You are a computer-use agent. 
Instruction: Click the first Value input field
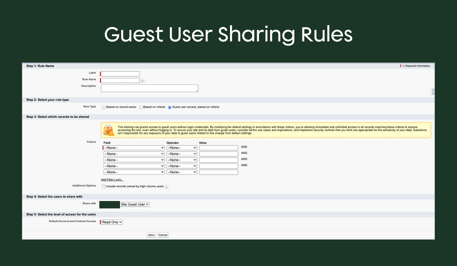[218, 147]
